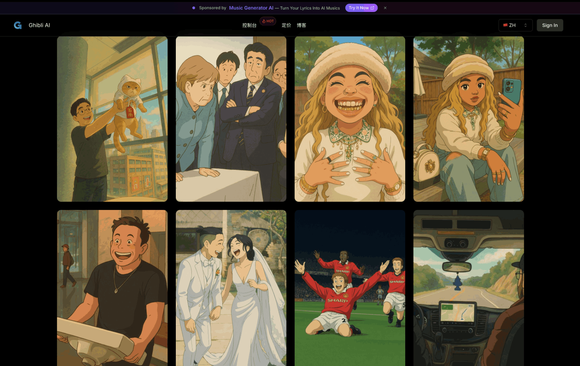Open the car dashboard road image

click(x=469, y=288)
